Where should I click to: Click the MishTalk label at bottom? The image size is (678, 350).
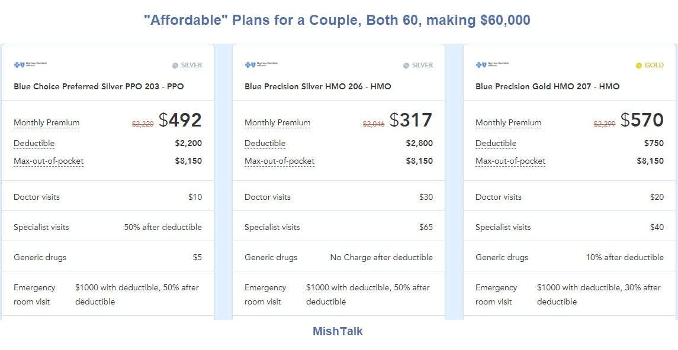click(x=338, y=332)
